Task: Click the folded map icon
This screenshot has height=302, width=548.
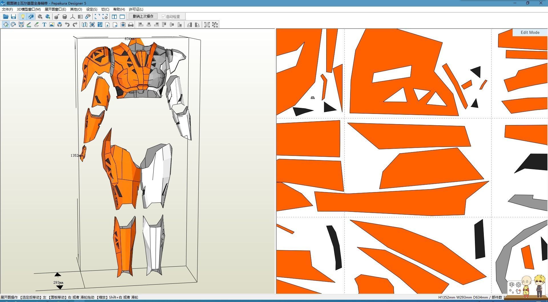Action: (x=84, y=25)
